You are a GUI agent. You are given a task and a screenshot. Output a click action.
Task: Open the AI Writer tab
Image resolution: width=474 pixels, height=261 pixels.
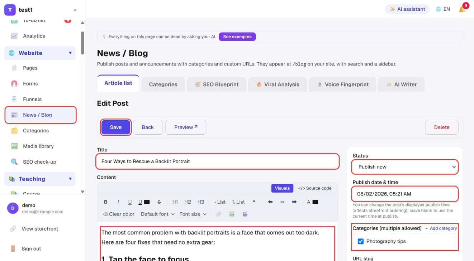coord(401,84)
